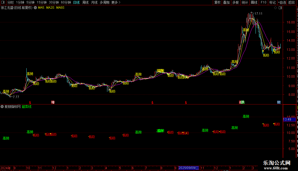Select the 2025/09/09 date marker on timeline

click(x=189, y=168)
